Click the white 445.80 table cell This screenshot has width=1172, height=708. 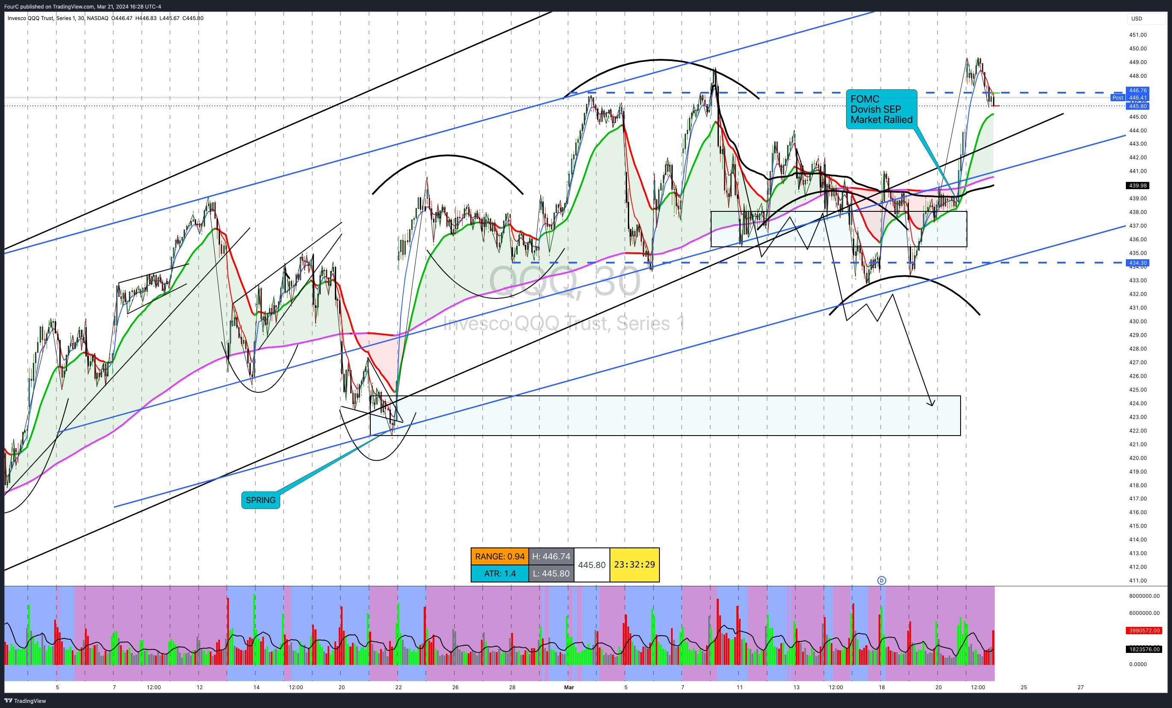[592, 565]
